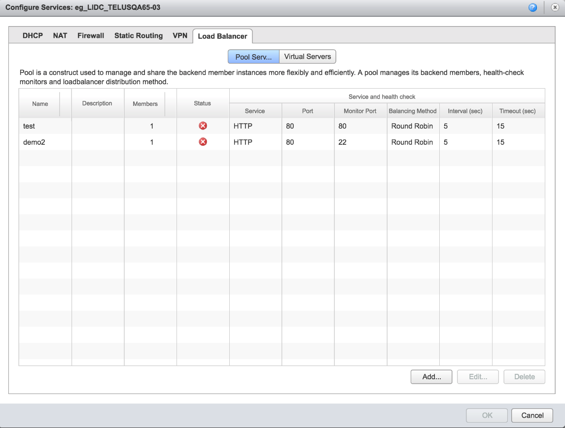This screenshot has height=428, width=565.
Task: Click the Add button to create a pool
Action: click(431, 376)
